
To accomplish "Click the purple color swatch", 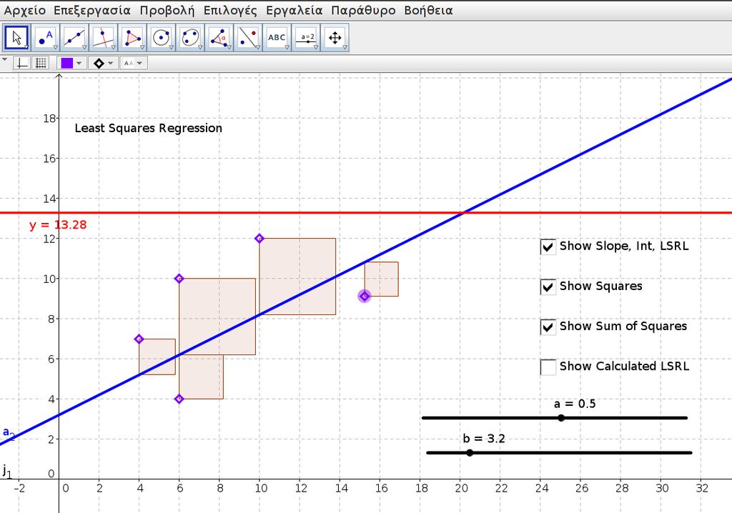I will (x=66, y=63).
